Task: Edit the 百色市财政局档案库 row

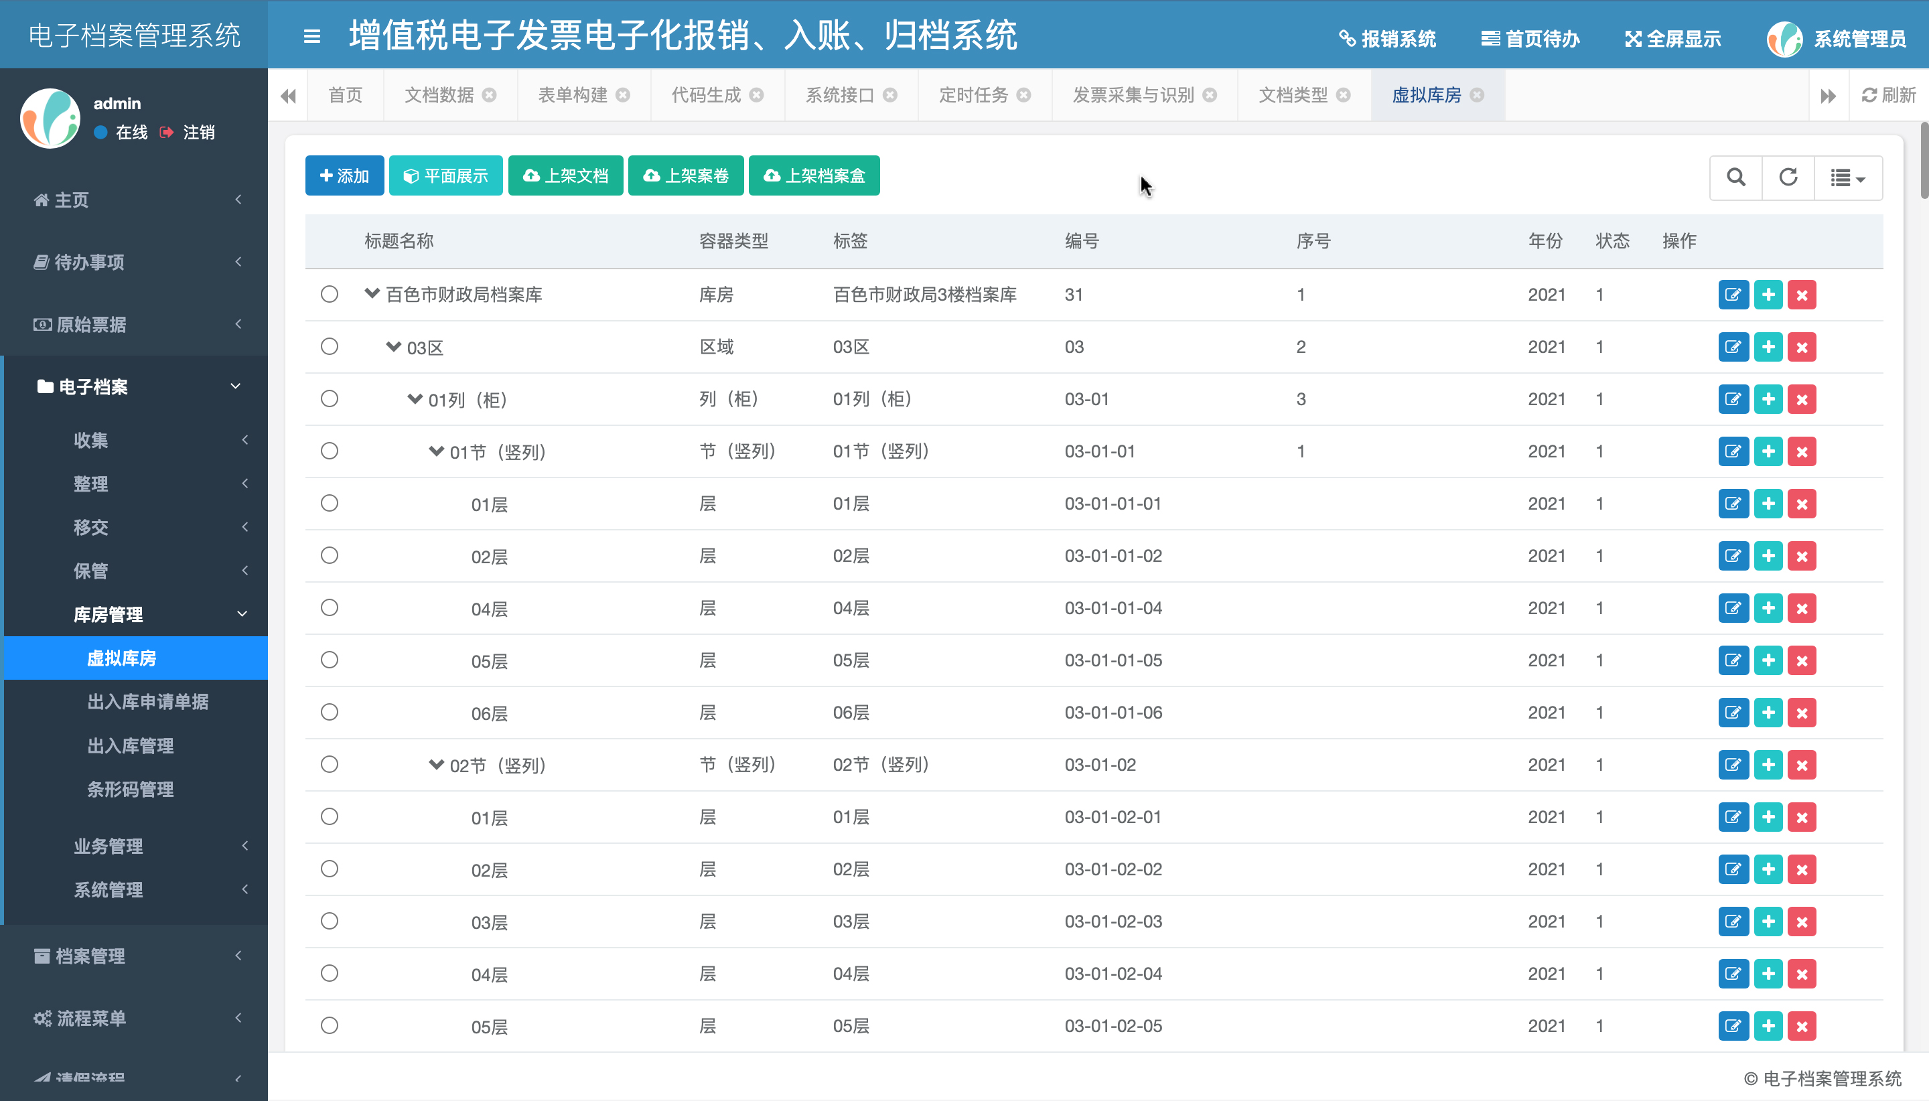Action: coord(1733,295)
